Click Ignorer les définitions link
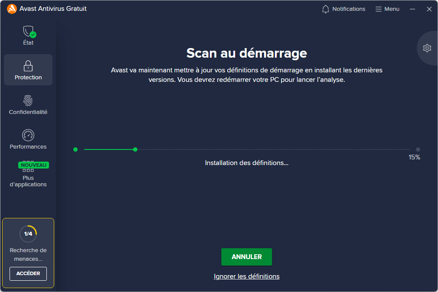438x292 pixels. pyautogui.click(x=246, y=276)
